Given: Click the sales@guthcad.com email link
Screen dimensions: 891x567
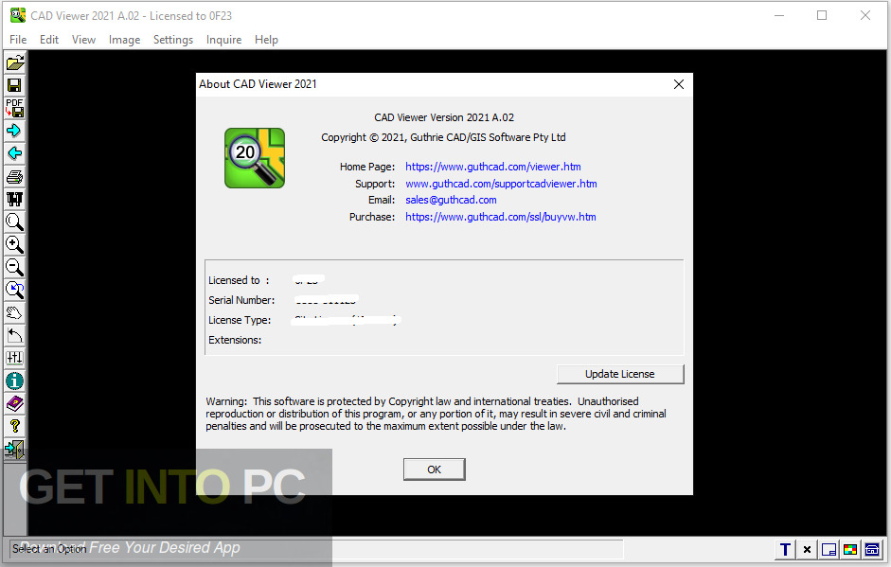Looking at the screenshot, I should pos(452,200).
